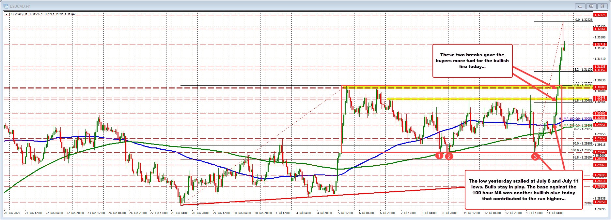Maximize the USDCAD,H1 chart window
The width and height of the screenshot is (611, 220).
(591, 6)
